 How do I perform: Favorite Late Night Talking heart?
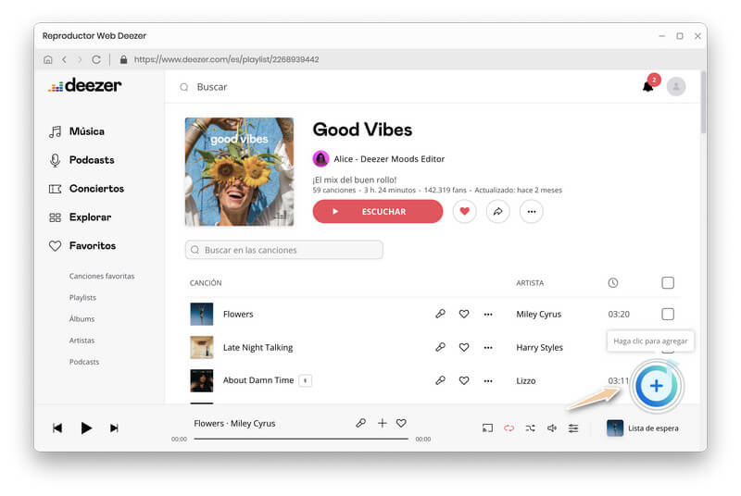coord(464,347)
